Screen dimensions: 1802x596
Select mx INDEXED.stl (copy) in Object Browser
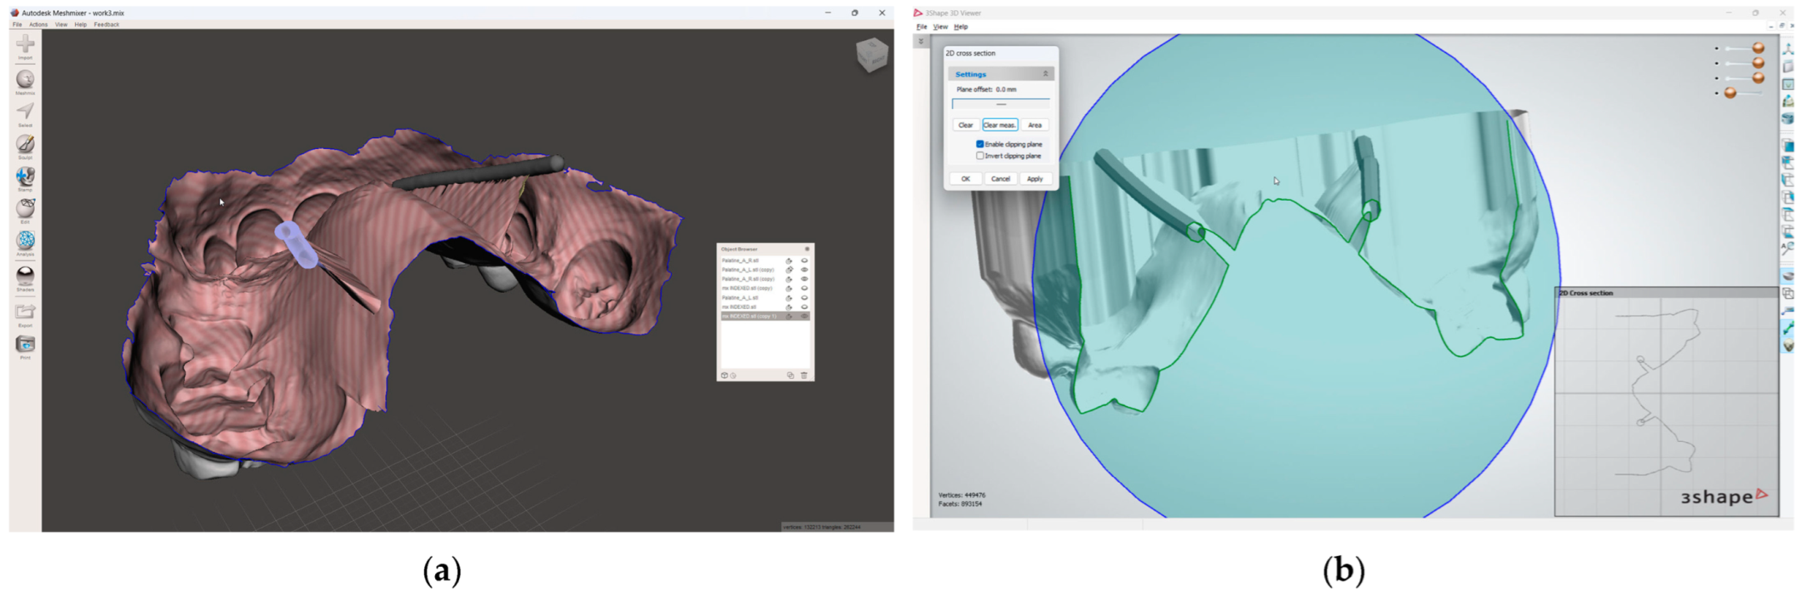747,288
